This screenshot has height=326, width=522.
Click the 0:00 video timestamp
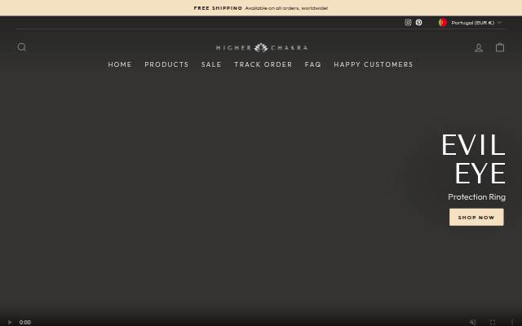tap(25, 322)
